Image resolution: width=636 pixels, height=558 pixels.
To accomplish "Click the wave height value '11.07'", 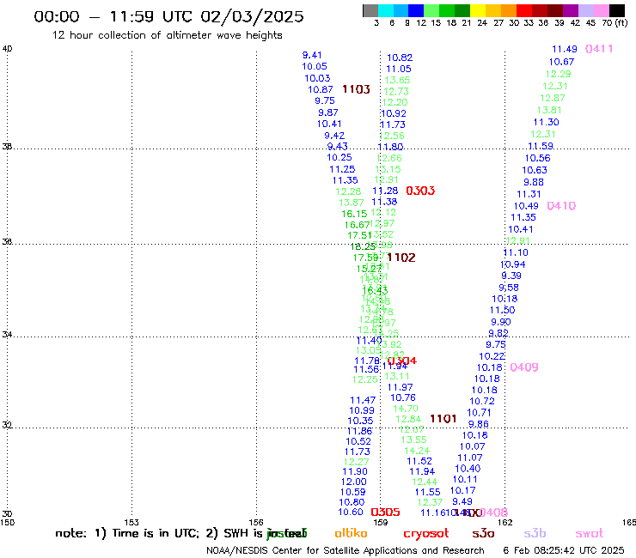I will pyautogui.click(x=470, y=458).
